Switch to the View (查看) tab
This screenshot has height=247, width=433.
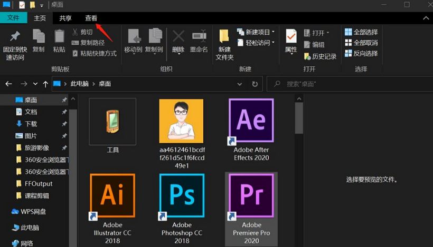91,18
